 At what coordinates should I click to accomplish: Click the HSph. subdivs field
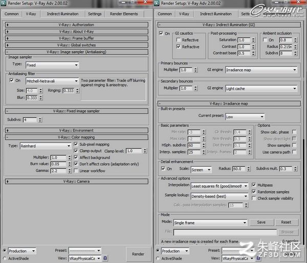click(x=194, y=145)
